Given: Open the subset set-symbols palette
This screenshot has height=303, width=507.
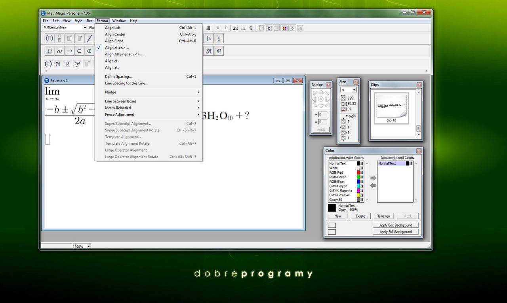Looking at the screenshot, I should (79, 51).
